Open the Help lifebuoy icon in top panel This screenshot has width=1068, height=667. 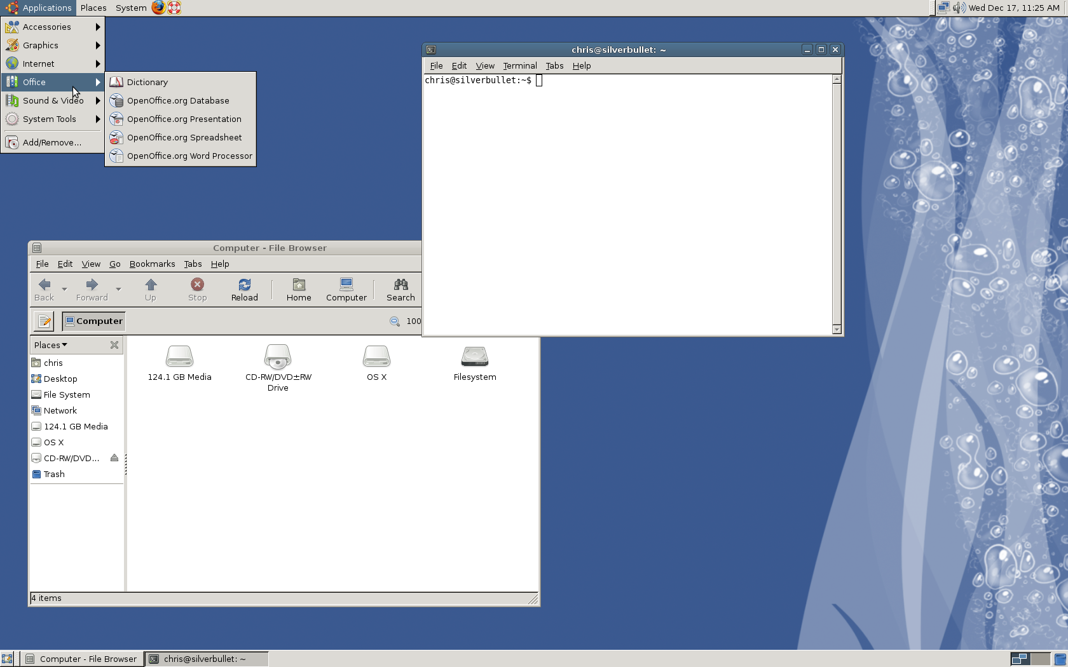click(174, 8)
